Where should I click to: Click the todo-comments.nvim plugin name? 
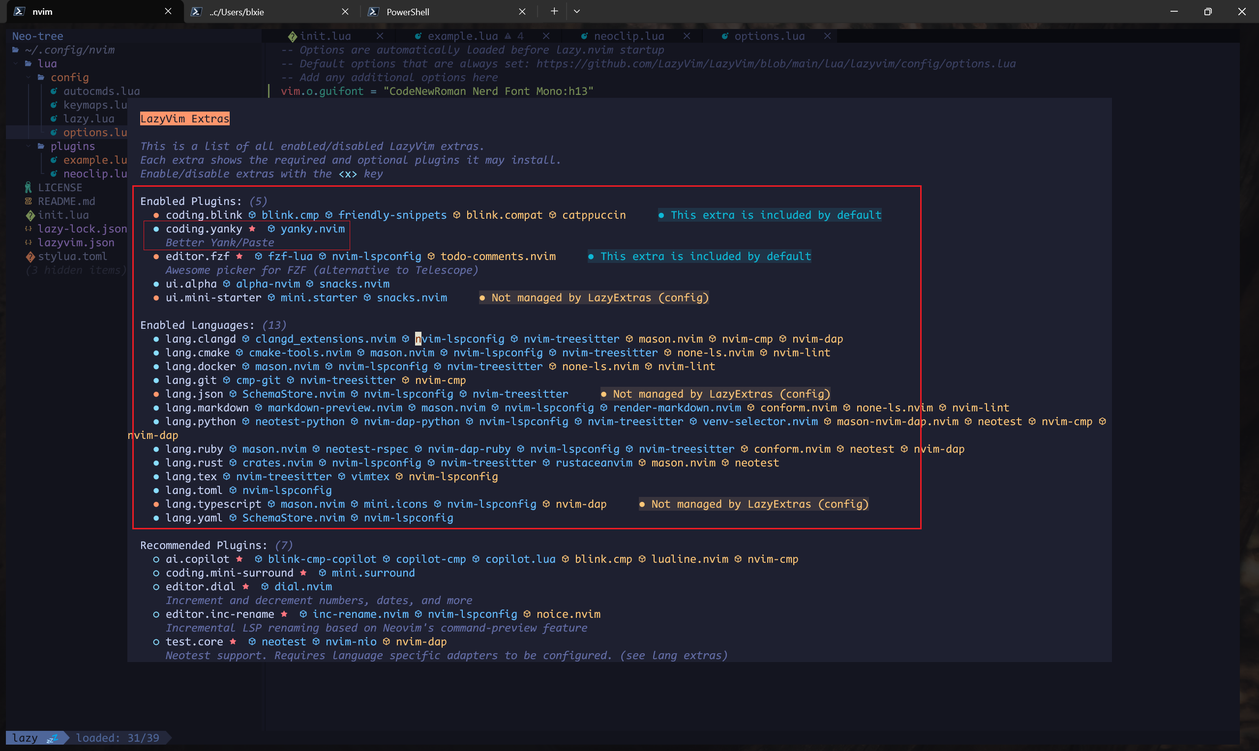(498, 256)
